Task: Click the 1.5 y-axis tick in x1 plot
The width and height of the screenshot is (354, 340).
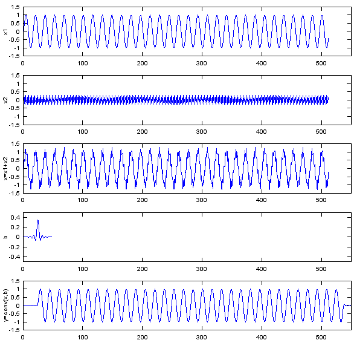Action: pyautogui.click(x=15, y=7)
